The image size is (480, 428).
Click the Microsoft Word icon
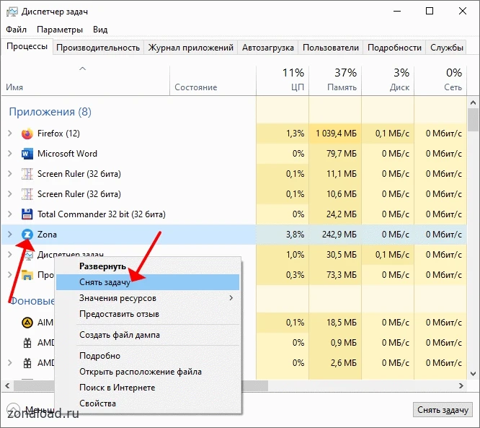click(x=27, y=154)
